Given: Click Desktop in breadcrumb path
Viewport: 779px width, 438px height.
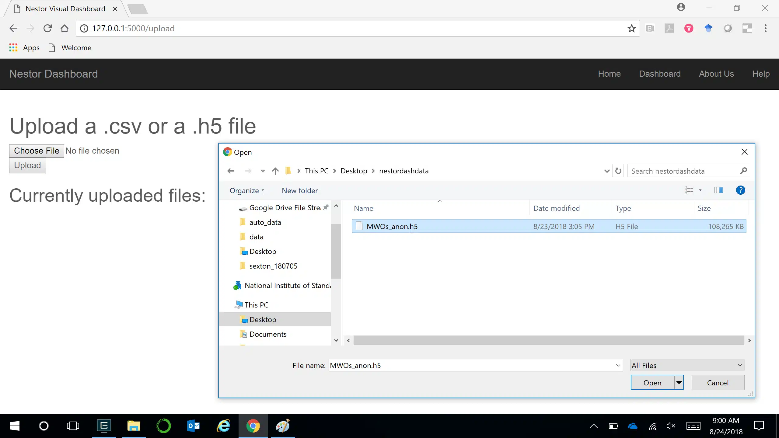Looking at the screenshot, I should 354,171.
